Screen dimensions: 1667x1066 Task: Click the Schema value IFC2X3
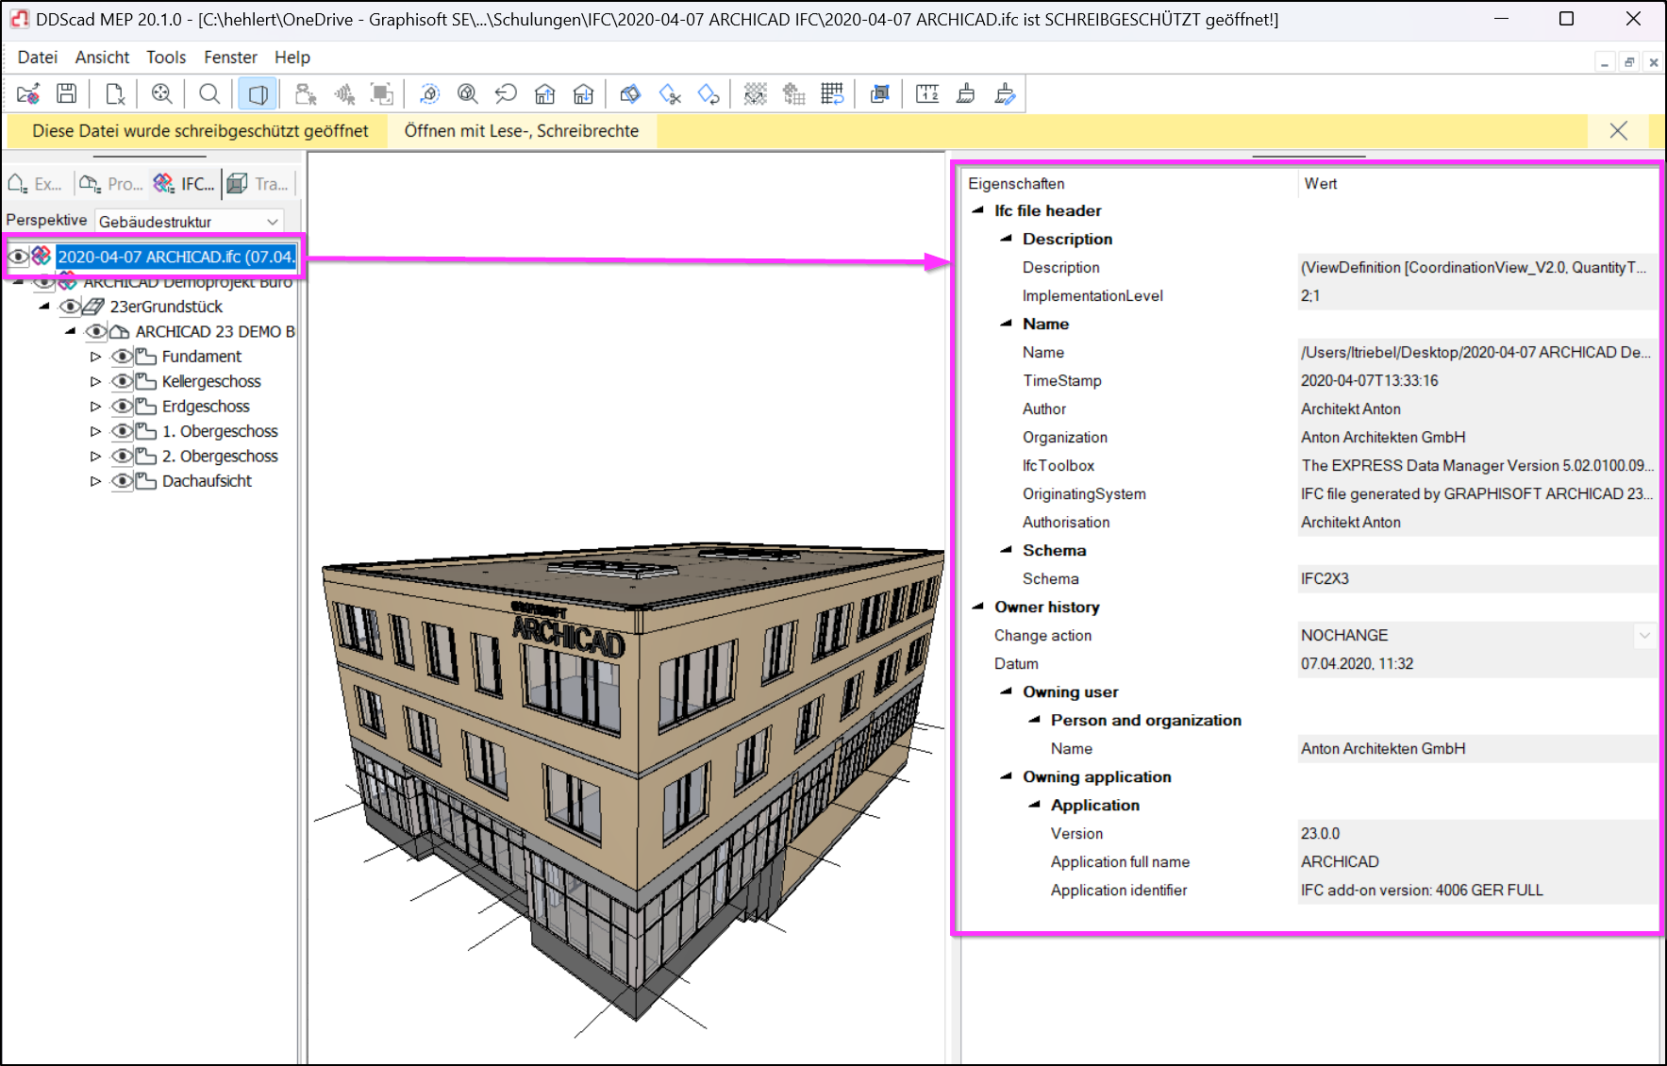coord(1325,578)
